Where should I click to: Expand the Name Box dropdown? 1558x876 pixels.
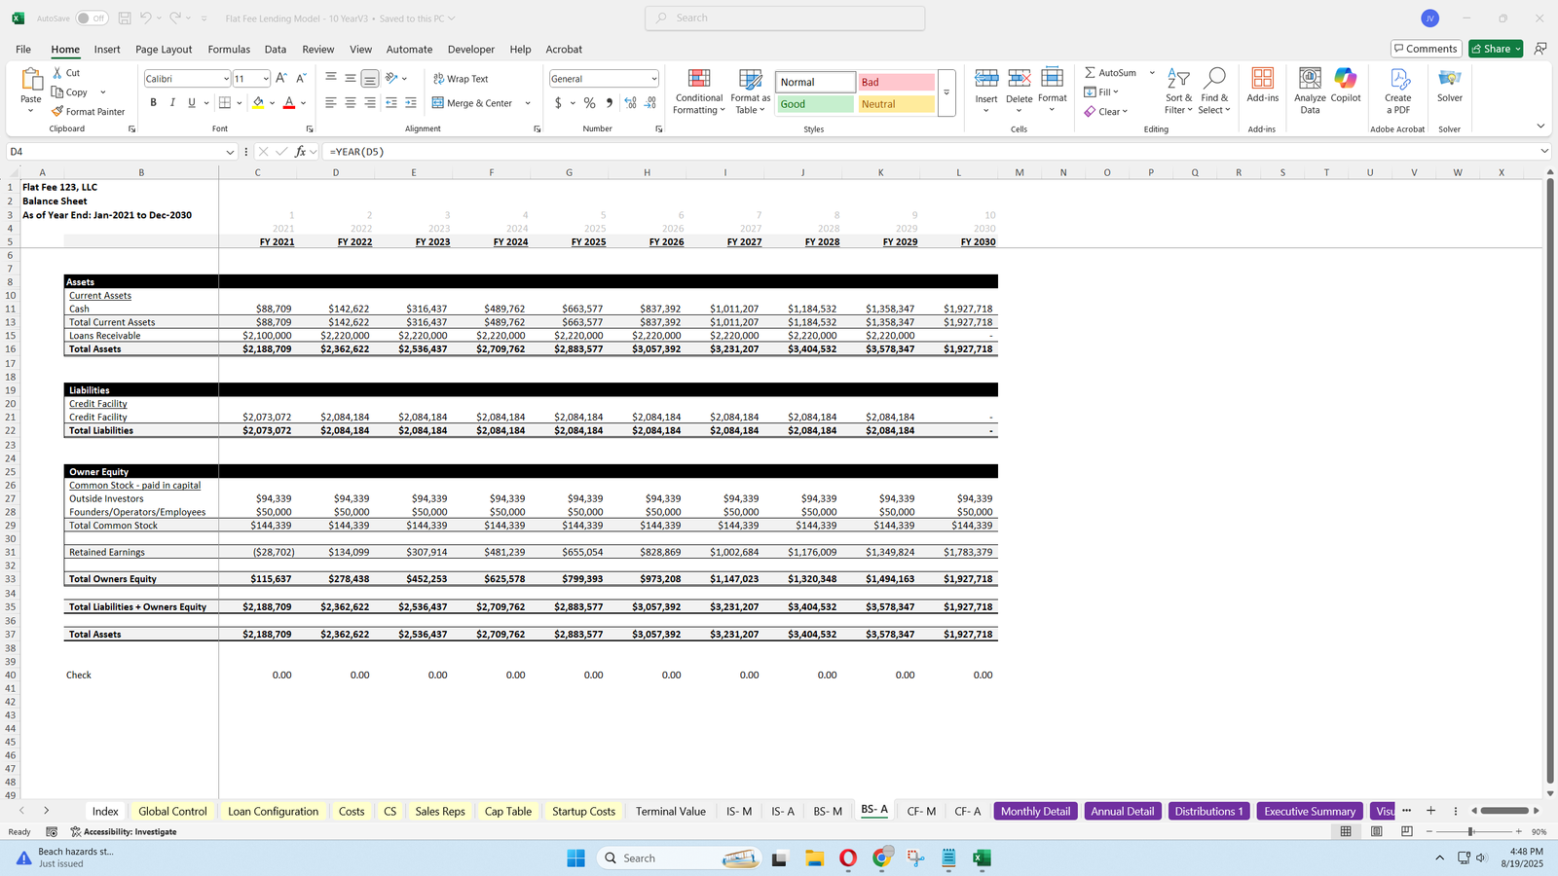[x=230, y=152]
